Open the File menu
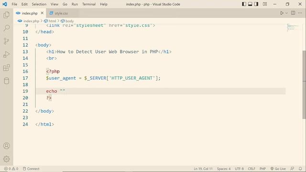This screenshot has width=306, height=172. coord(14,4)
